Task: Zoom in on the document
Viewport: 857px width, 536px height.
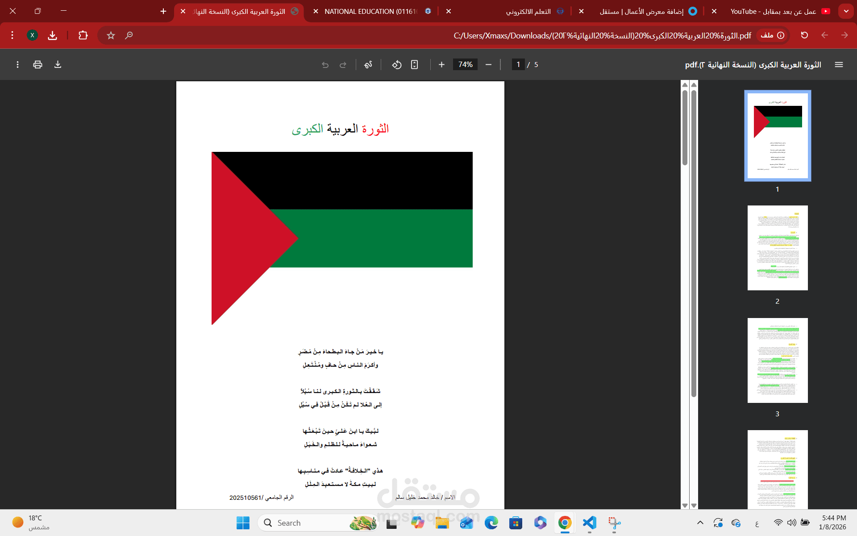Action: (x=441, y=64)
